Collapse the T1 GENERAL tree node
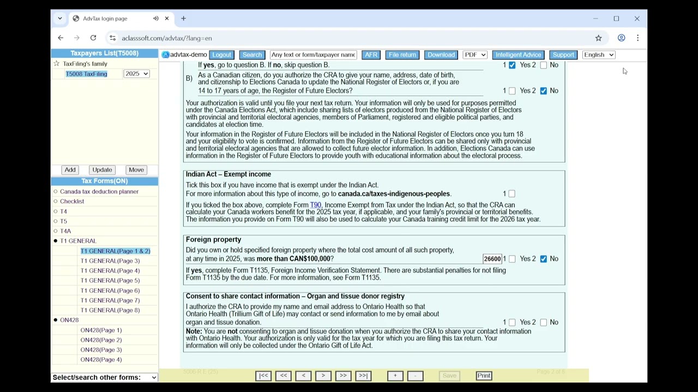The width and height of the screenshot is (698, 392). coord(56,241)
